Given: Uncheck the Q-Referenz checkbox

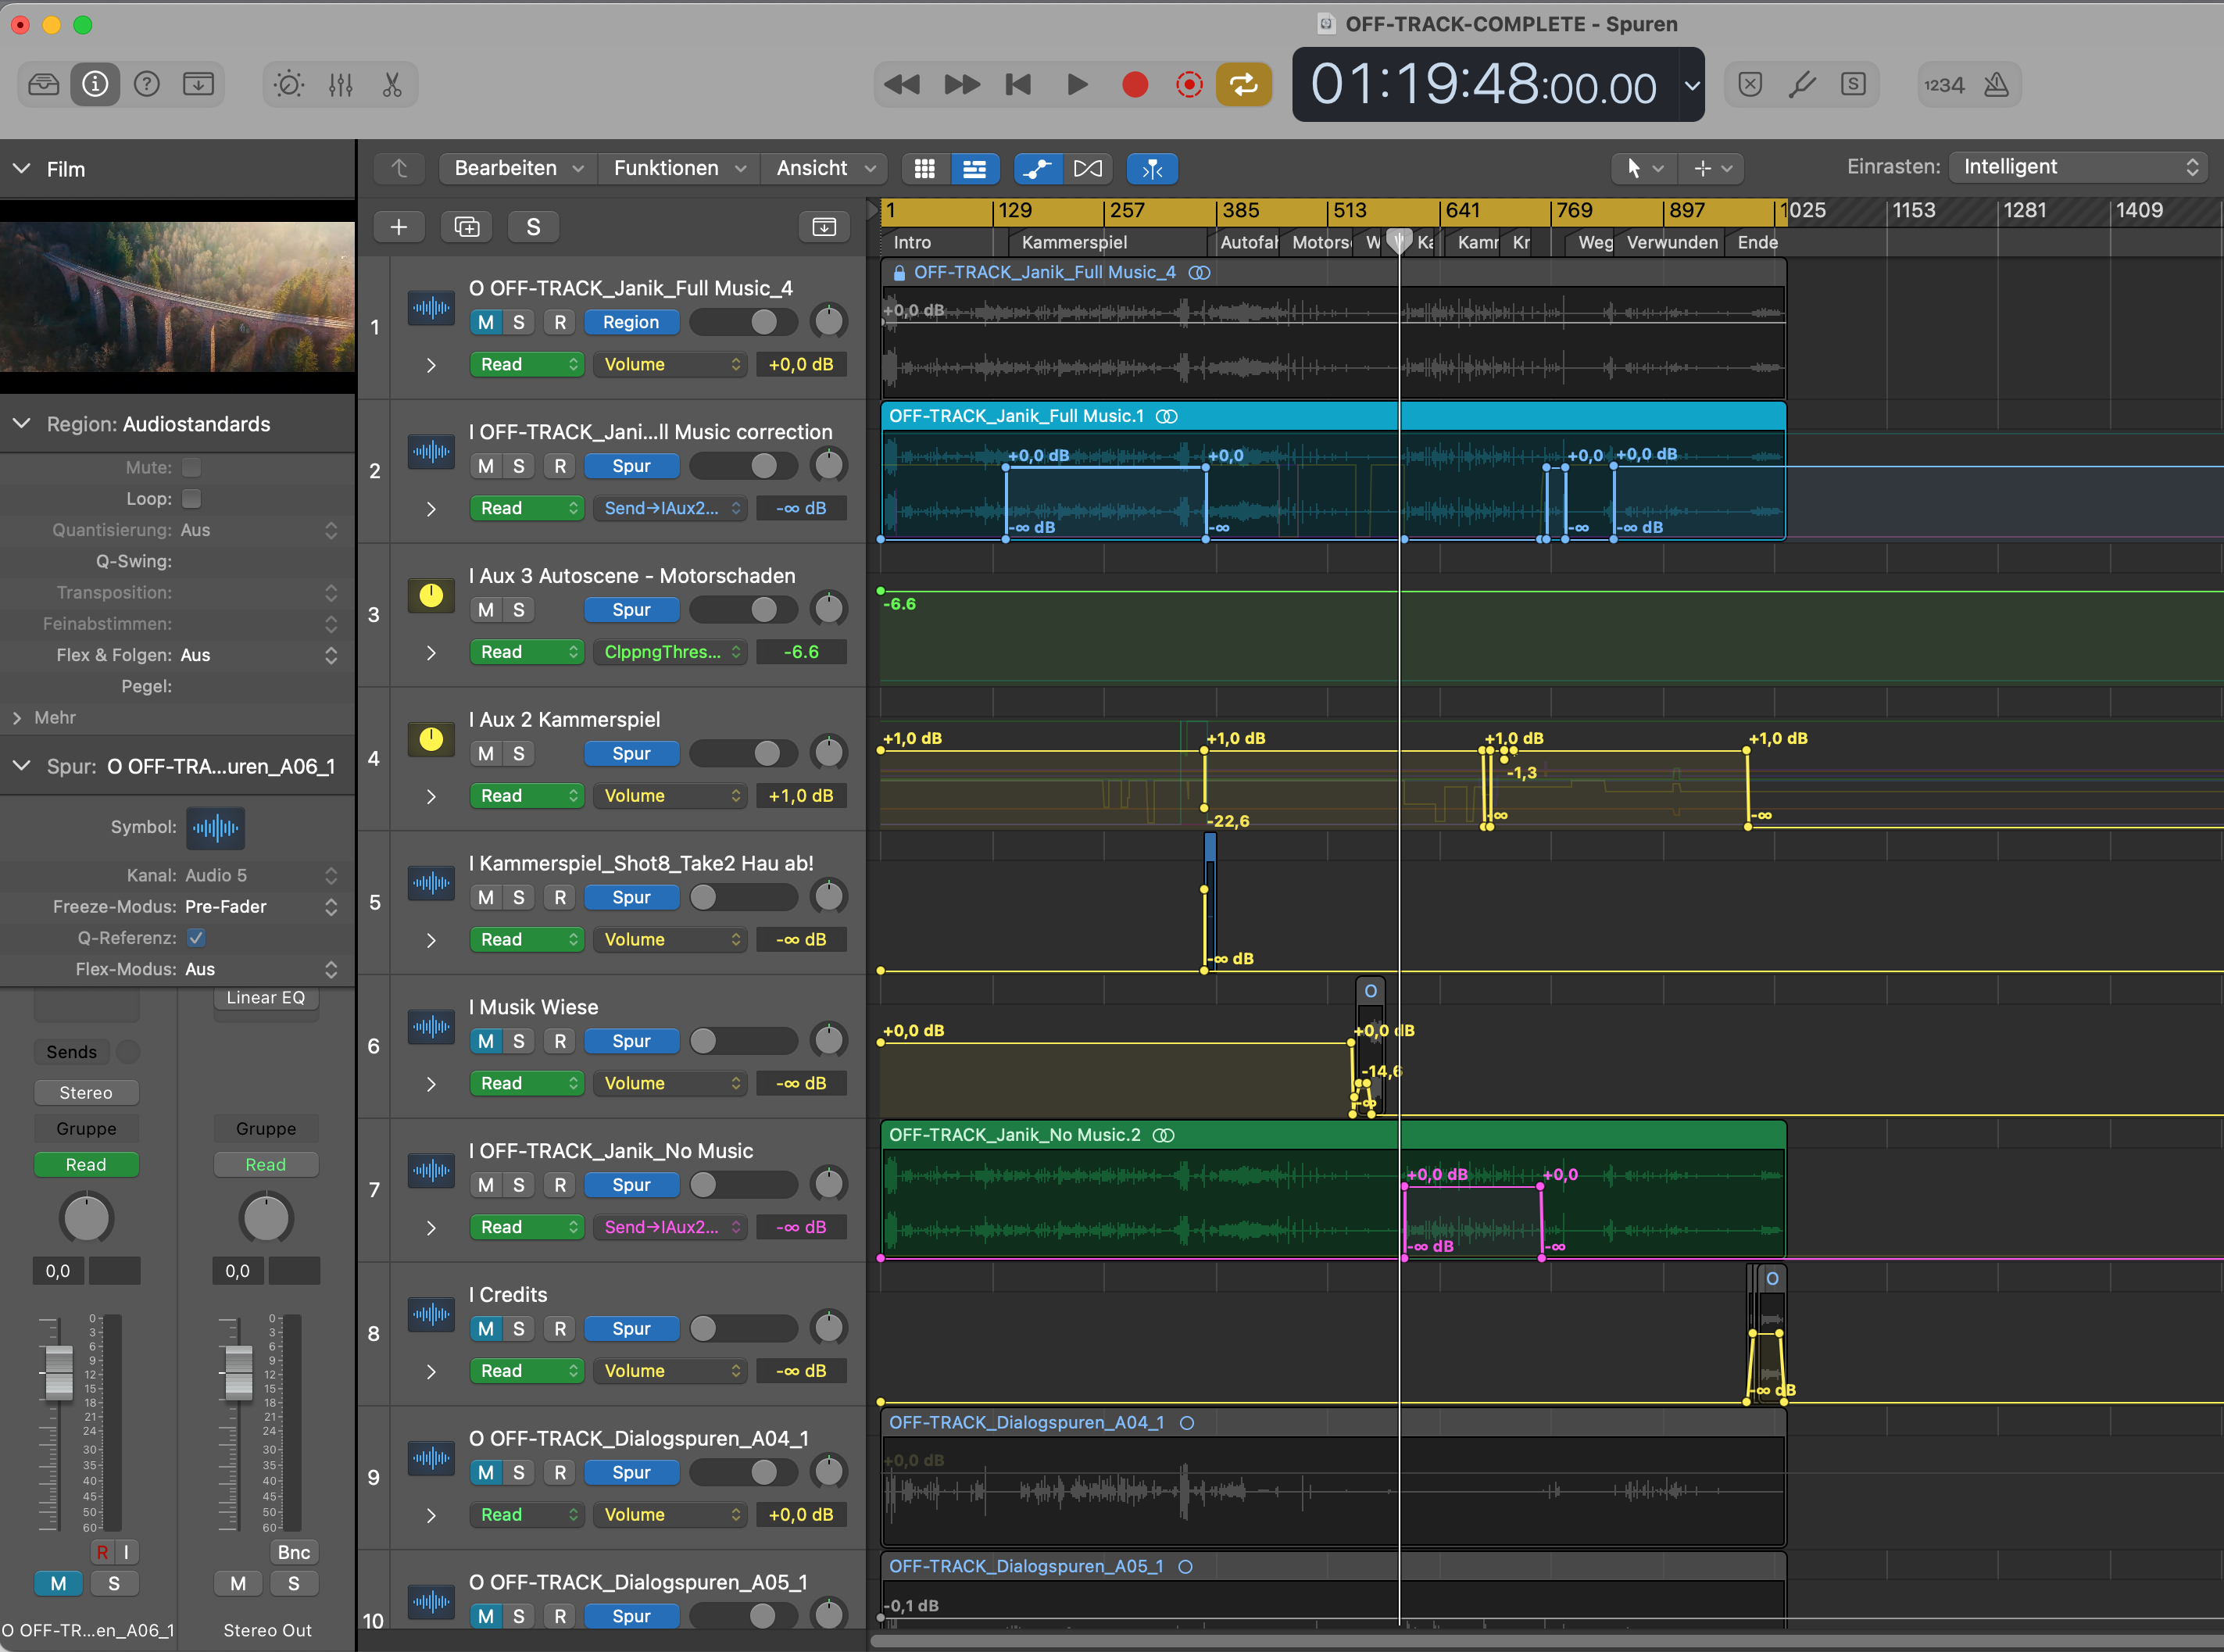Looking at the screenshot, I should click(x=196, y=938).
